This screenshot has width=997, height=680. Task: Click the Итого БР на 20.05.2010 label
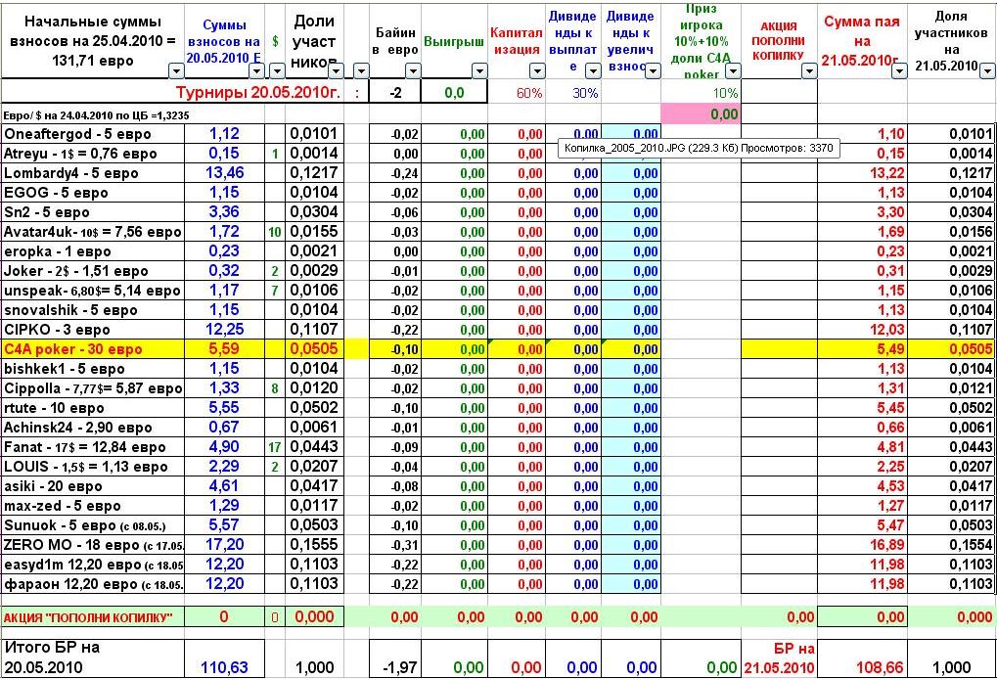[93, 657]
